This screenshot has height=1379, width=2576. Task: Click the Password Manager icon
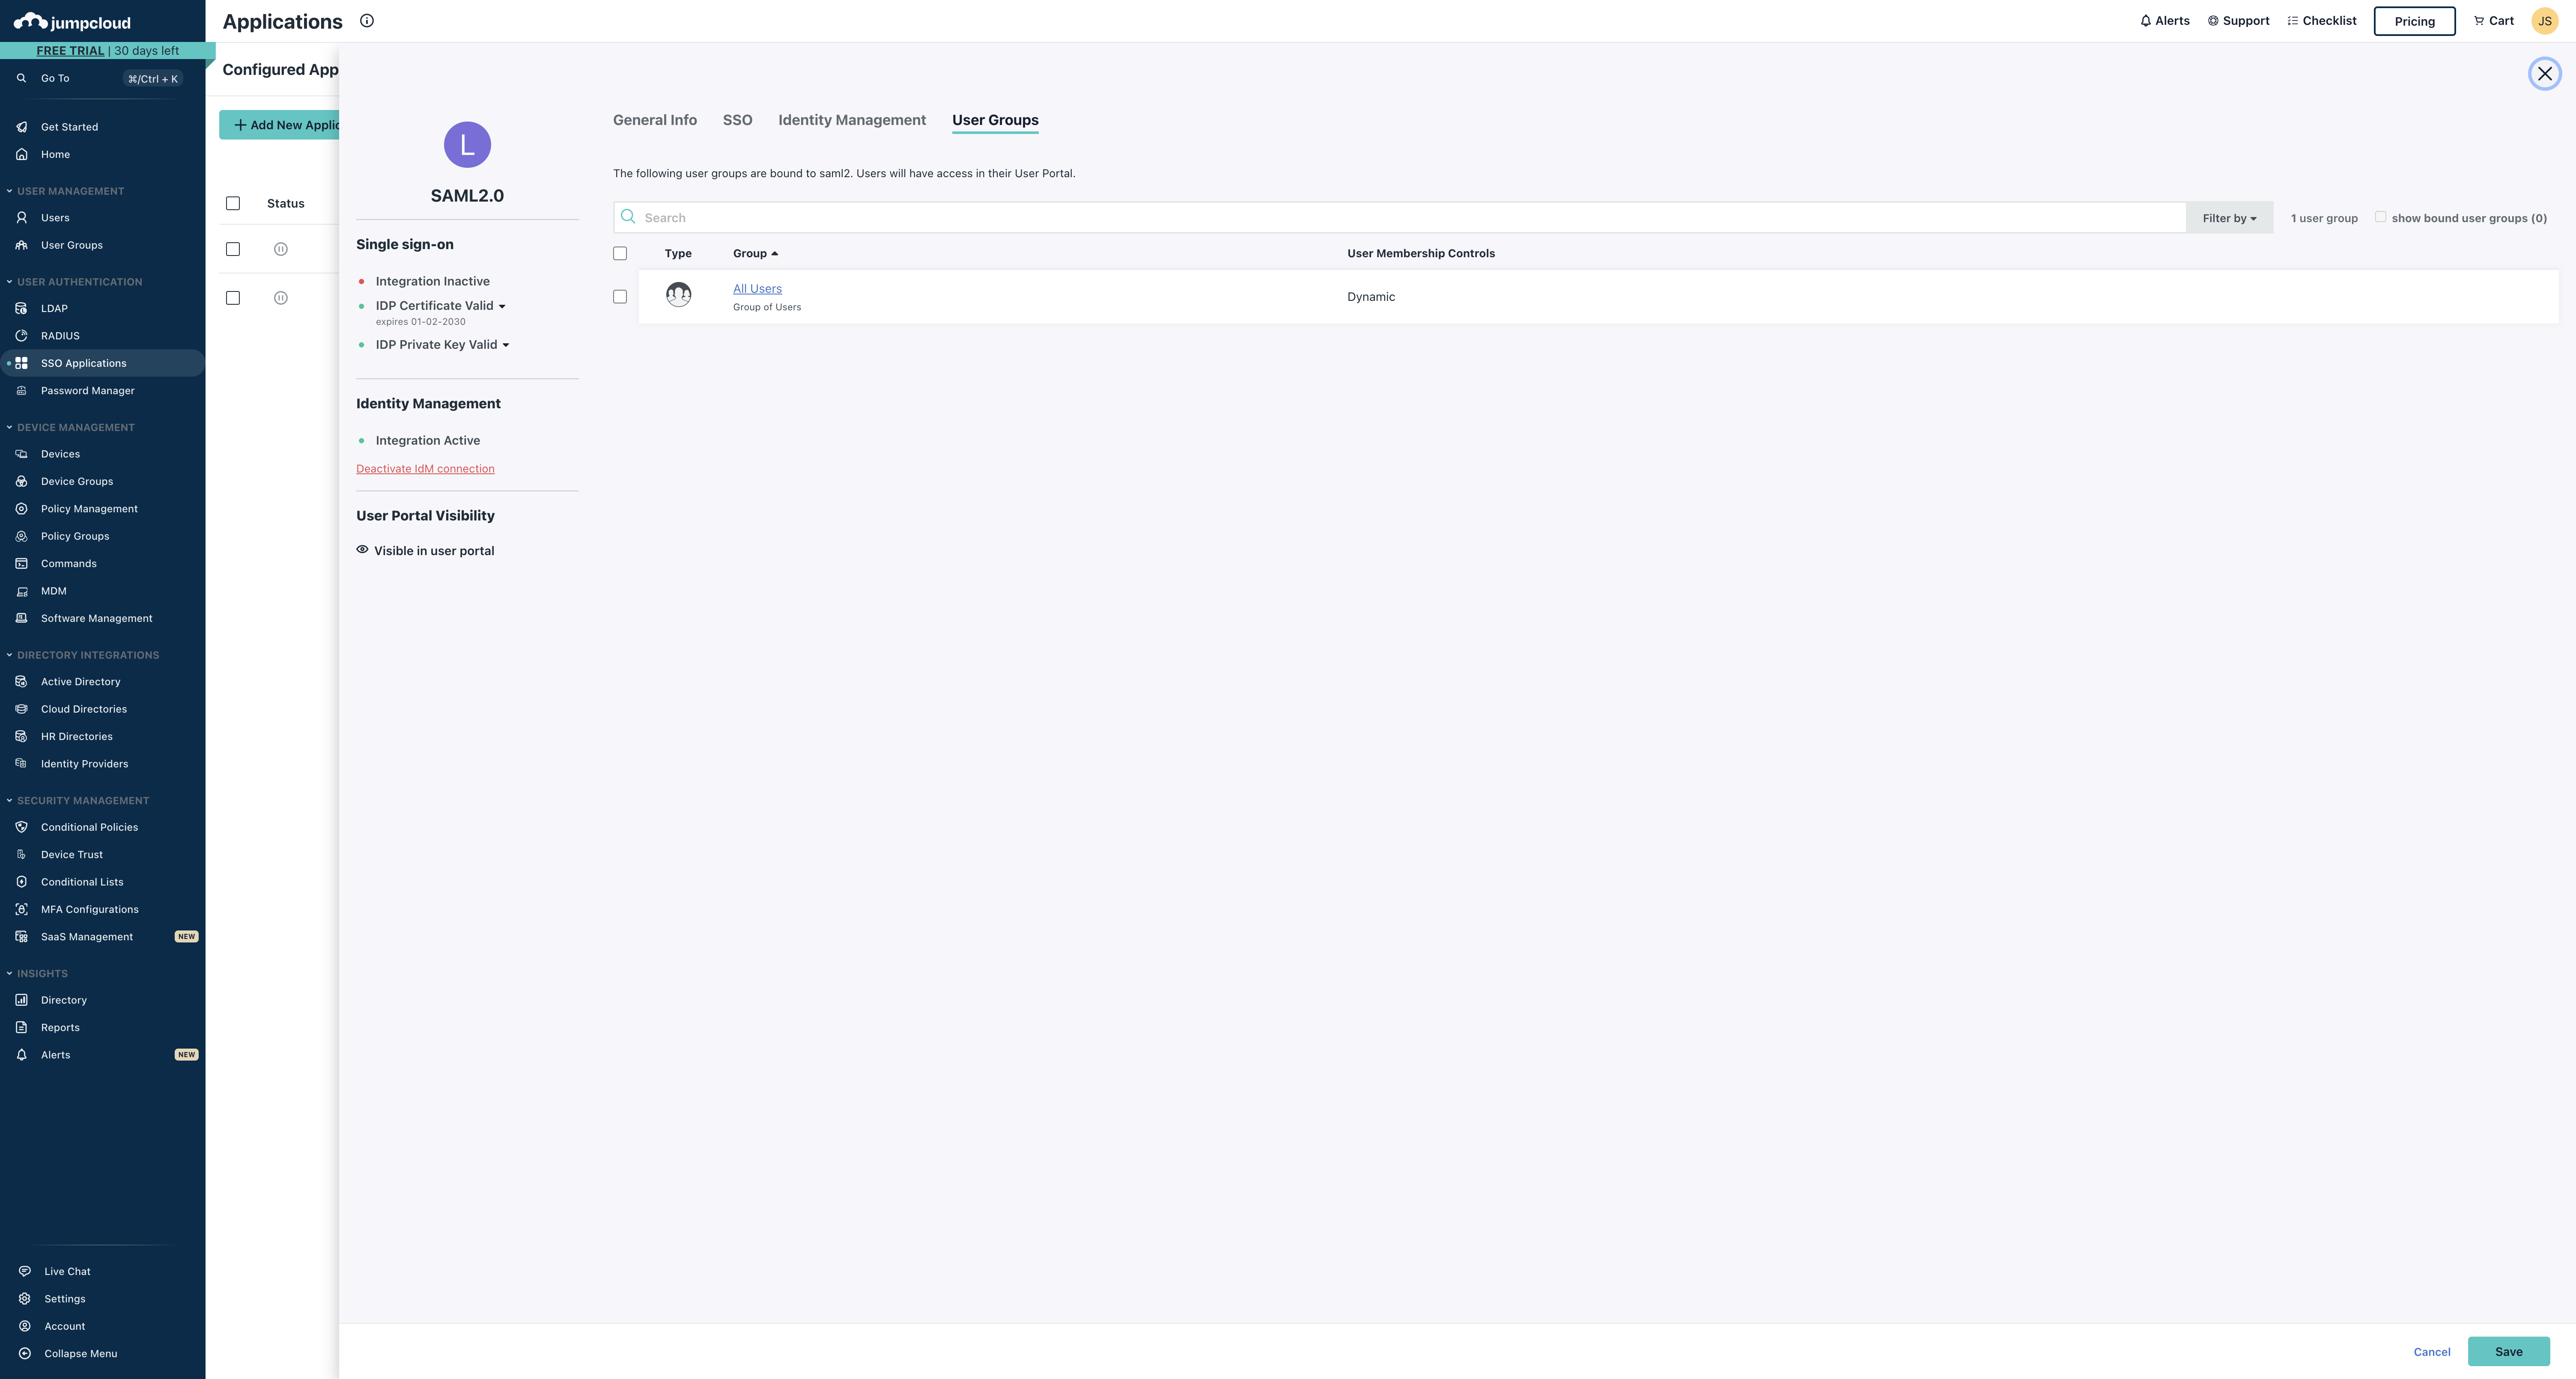pyautogui.click(x=21, y=391)
